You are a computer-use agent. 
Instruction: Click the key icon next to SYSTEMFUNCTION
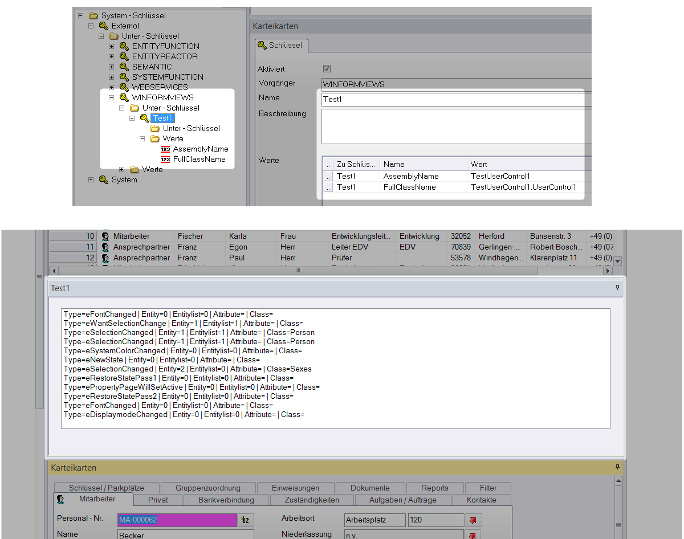pos(124,77)
